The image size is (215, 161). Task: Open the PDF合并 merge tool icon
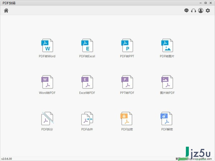point(87,118)
